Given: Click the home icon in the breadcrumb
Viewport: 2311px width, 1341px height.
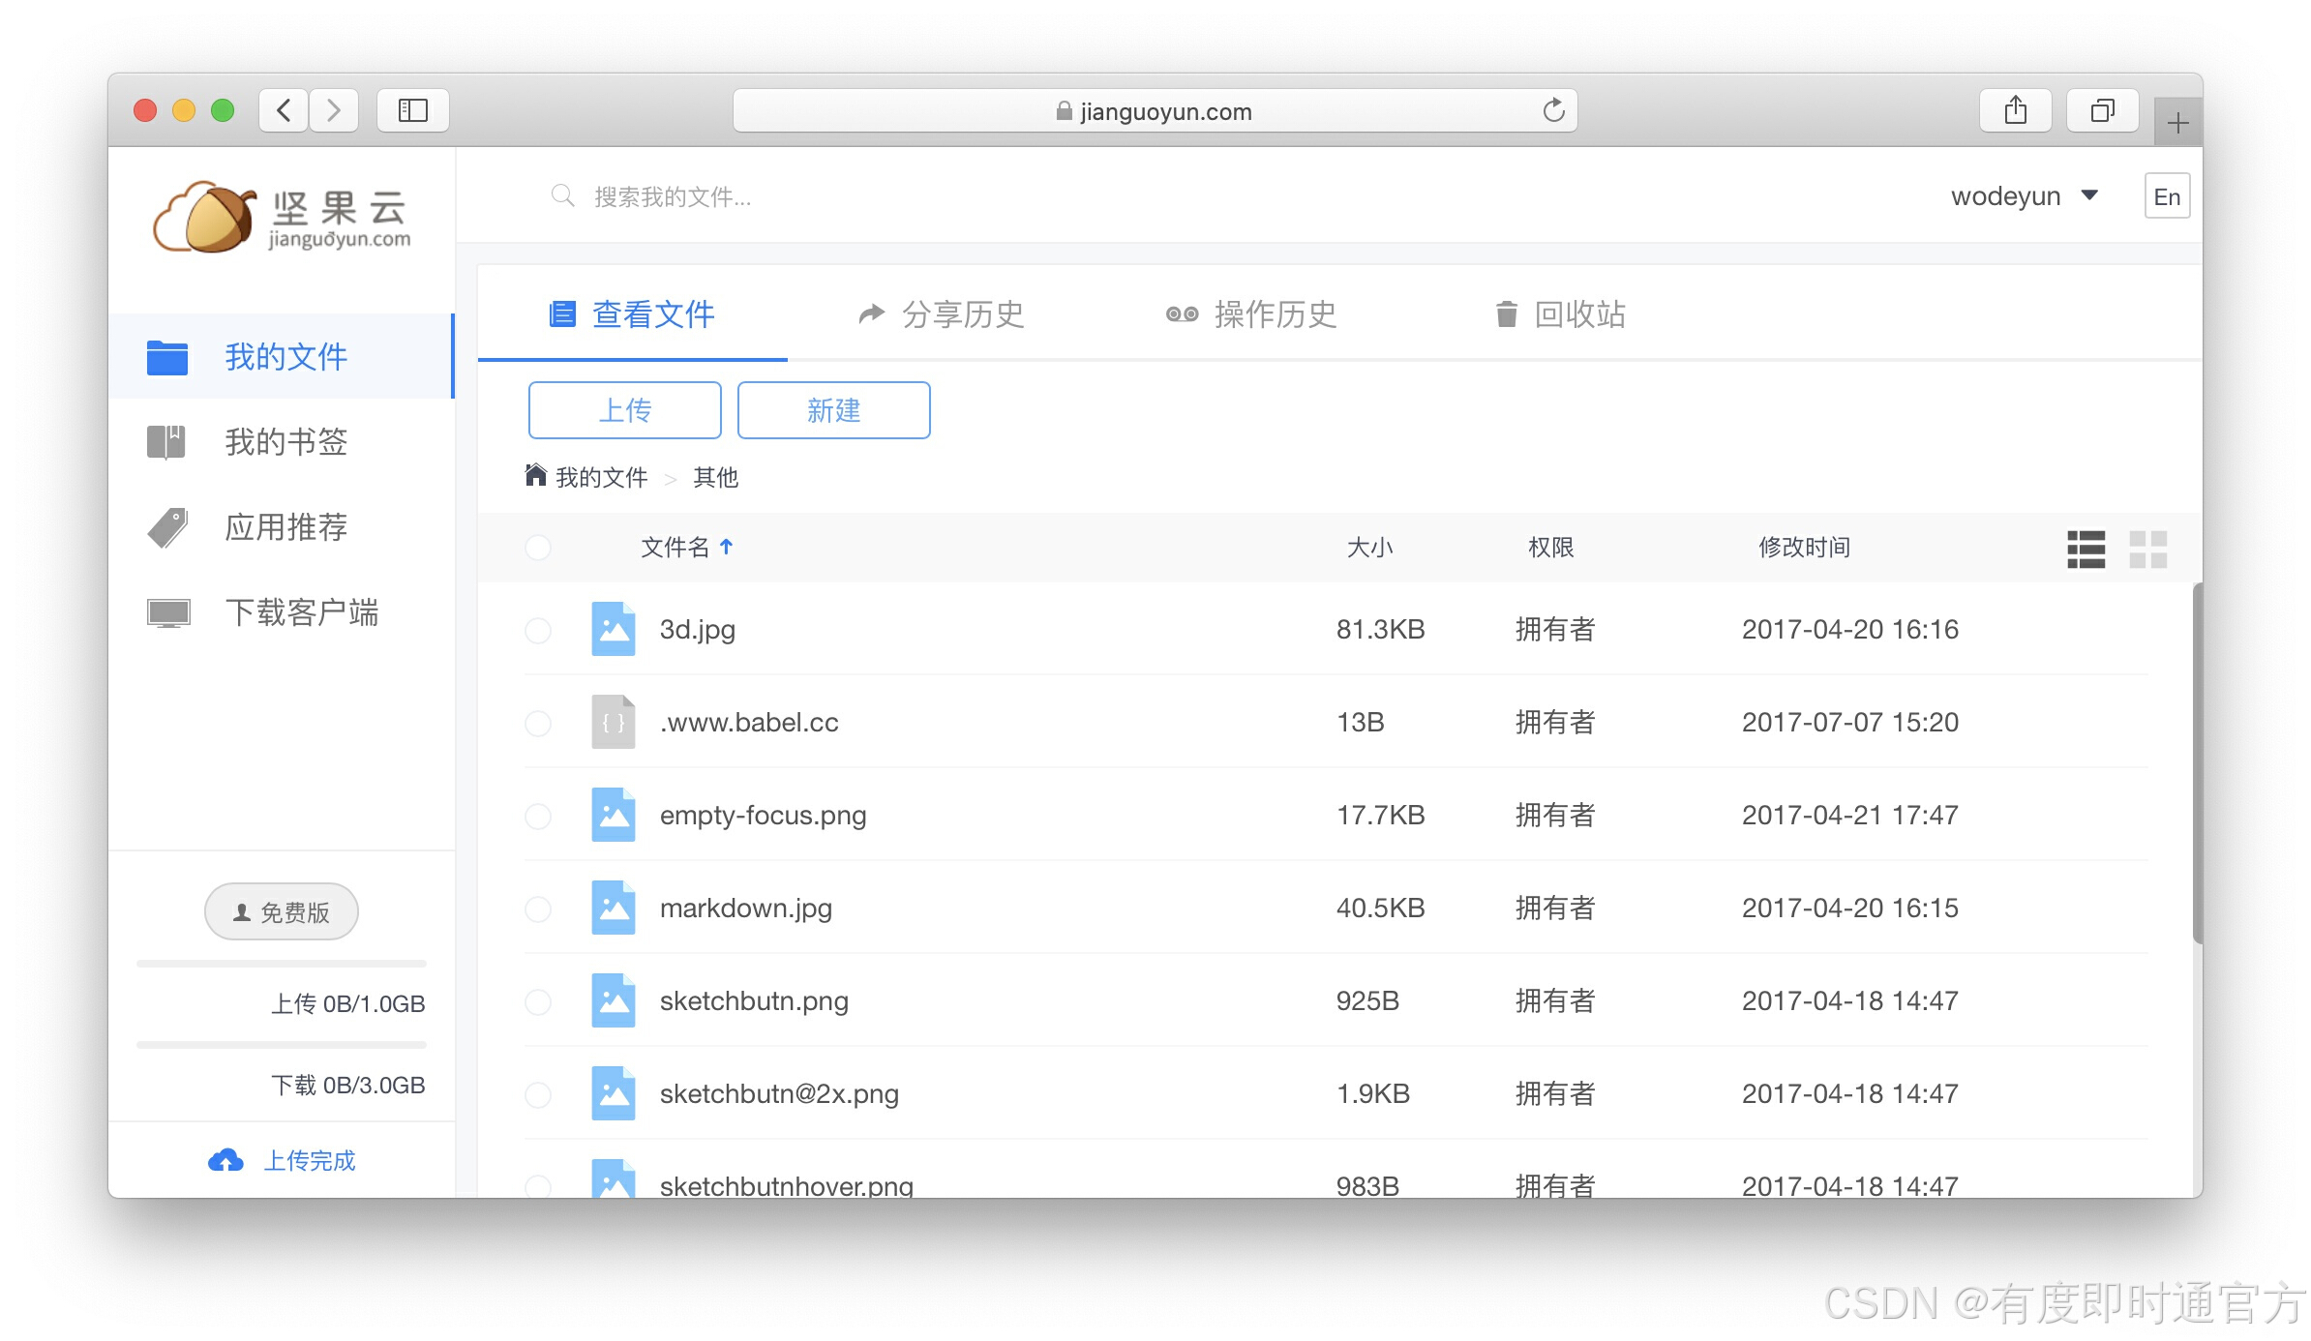Looking at the screenshot, I should [535, 475].
